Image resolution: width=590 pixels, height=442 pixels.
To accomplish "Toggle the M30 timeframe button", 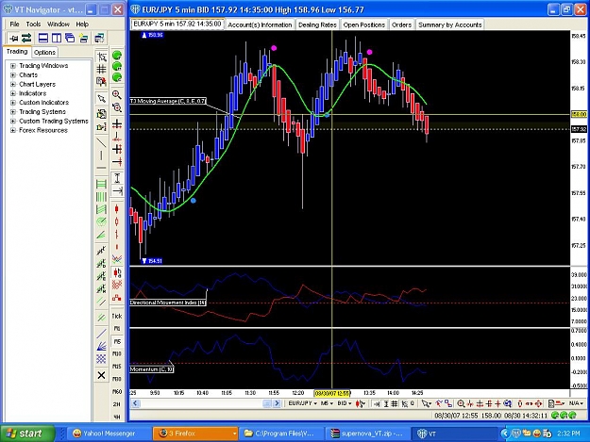I will 117,379.
